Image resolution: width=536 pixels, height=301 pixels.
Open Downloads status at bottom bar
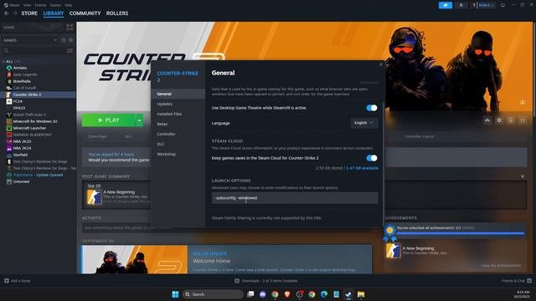click(x=266, y=281)
